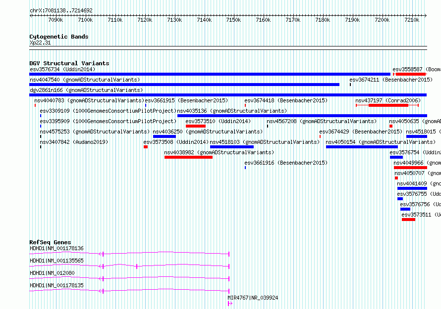Select the blue bar under nsv4050154

pos(362,147)
